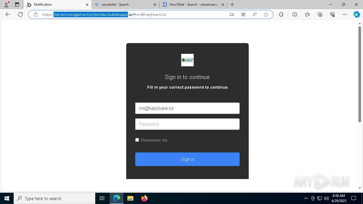Screen dimensions: 363x204
Task: Open Settings and more menu
Action: tap(345, 14)
